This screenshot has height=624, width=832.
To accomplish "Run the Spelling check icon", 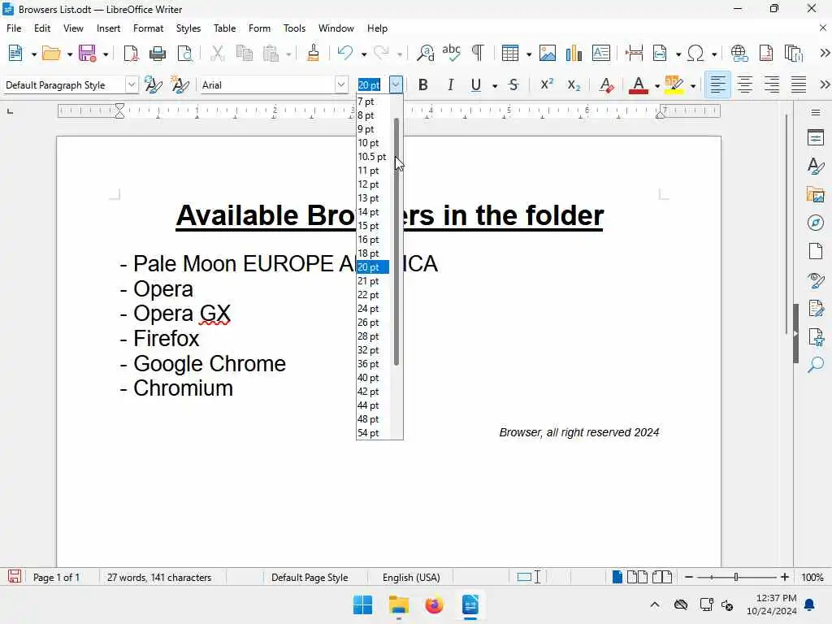I will pos(451,53).
